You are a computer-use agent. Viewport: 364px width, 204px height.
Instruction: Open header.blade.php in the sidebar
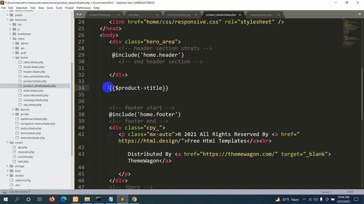tap(34, 72)
